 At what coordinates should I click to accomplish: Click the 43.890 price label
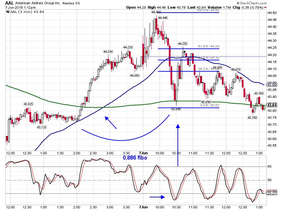point(206,102)
